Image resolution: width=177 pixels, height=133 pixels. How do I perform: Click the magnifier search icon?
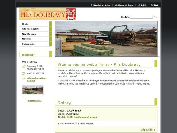[155, 17]
